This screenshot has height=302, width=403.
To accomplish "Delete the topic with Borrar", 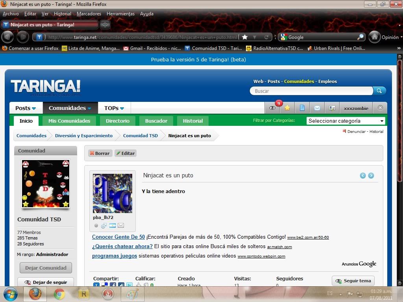I will point(100,153).
